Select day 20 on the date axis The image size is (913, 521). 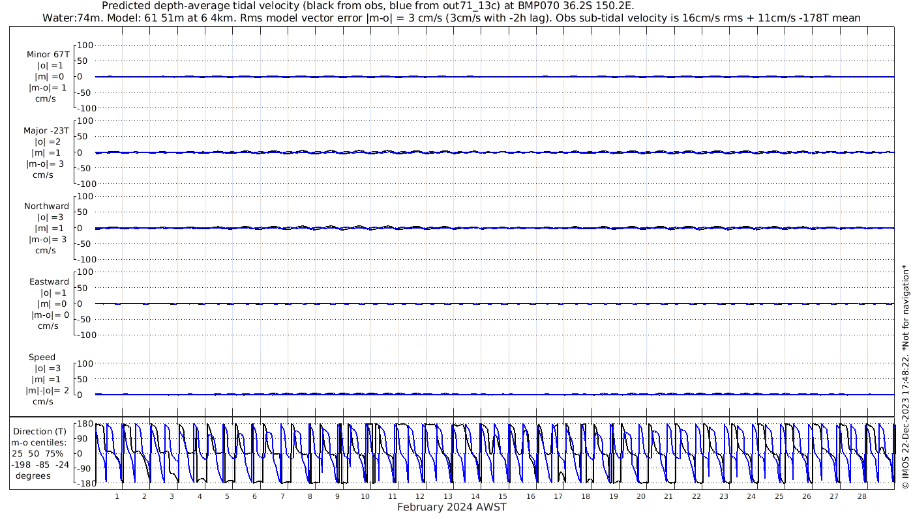tap(641, 496)
